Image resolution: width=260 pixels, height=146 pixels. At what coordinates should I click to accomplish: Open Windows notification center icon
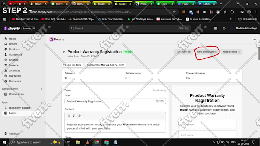[254, 142]
